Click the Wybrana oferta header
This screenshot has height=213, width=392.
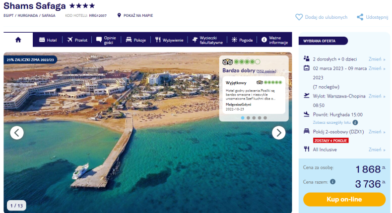point(323,41)
